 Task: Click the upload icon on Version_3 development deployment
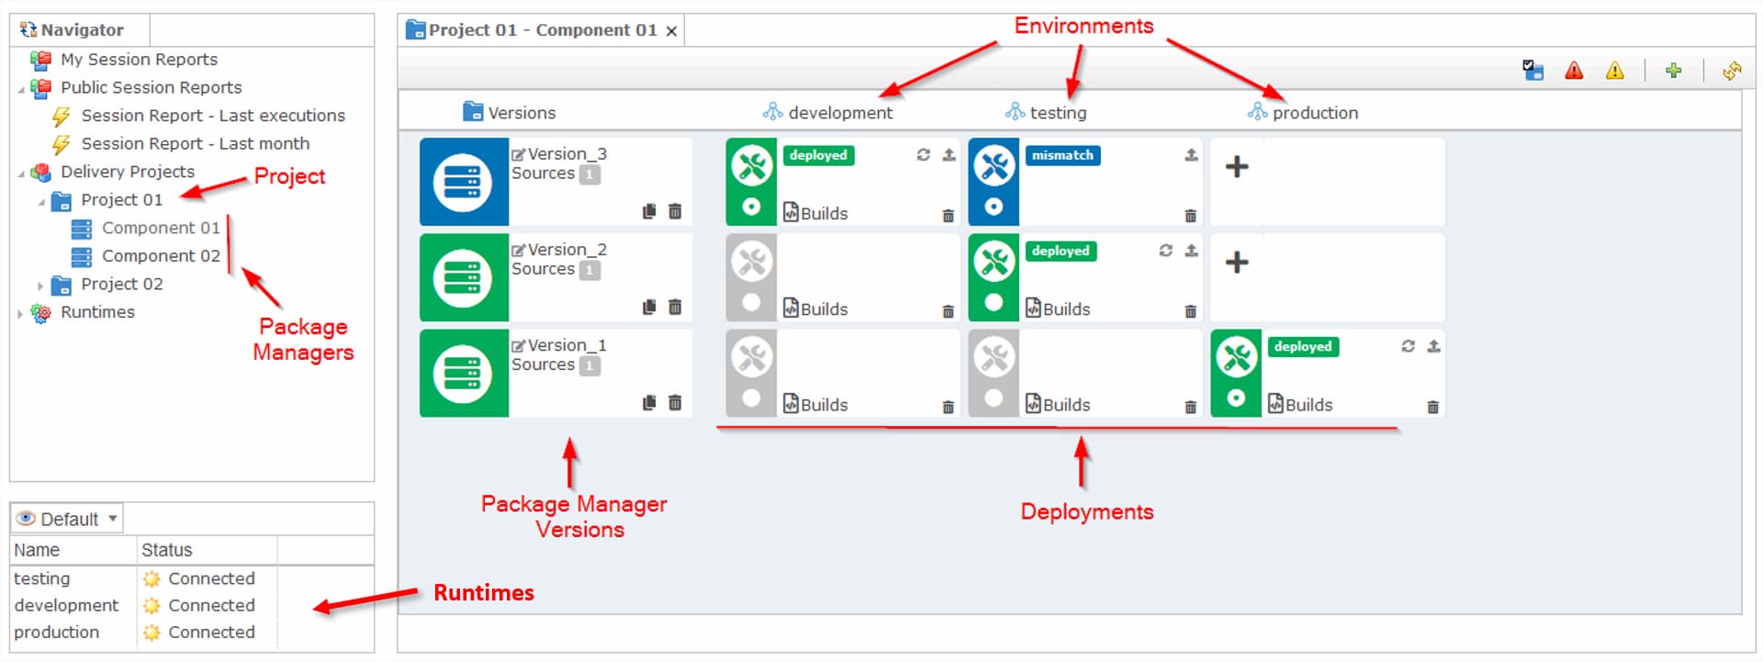coord(949,155)
